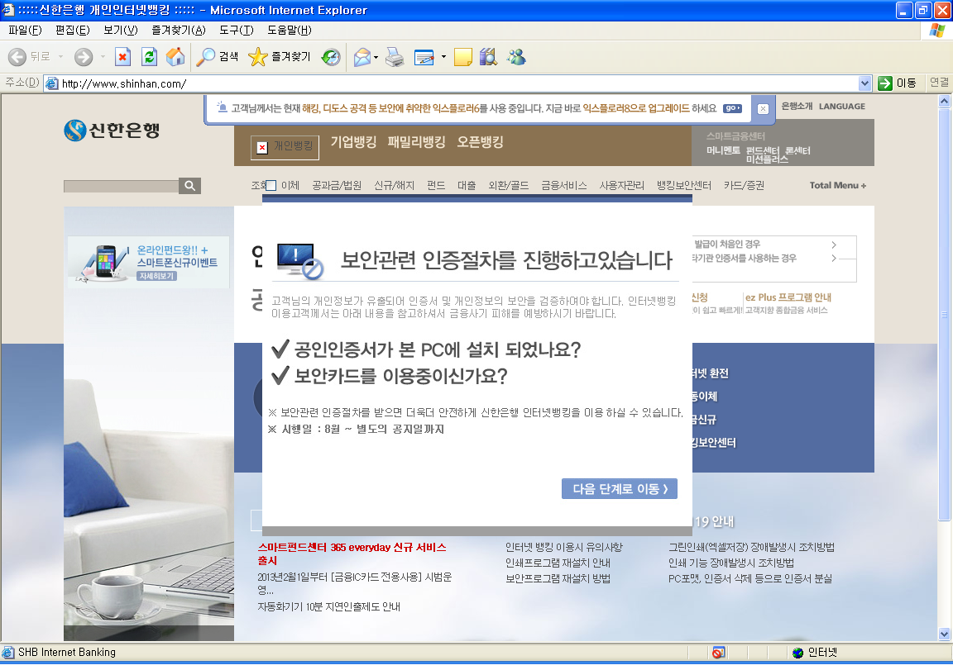The height and width of the screenshot is (670, 953).
Task: Open the 즐겨찾기(A) menu
Action: click(179, 30)
